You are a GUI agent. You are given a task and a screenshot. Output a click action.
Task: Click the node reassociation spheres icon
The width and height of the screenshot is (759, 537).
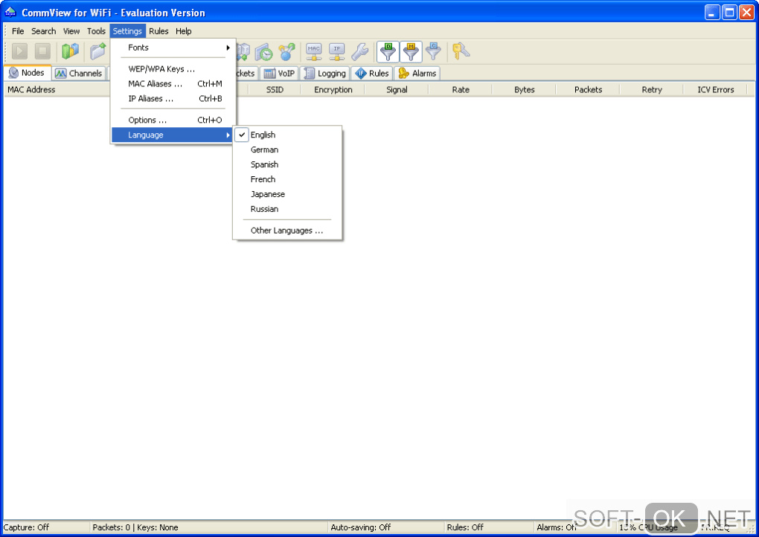coord(287,52)
